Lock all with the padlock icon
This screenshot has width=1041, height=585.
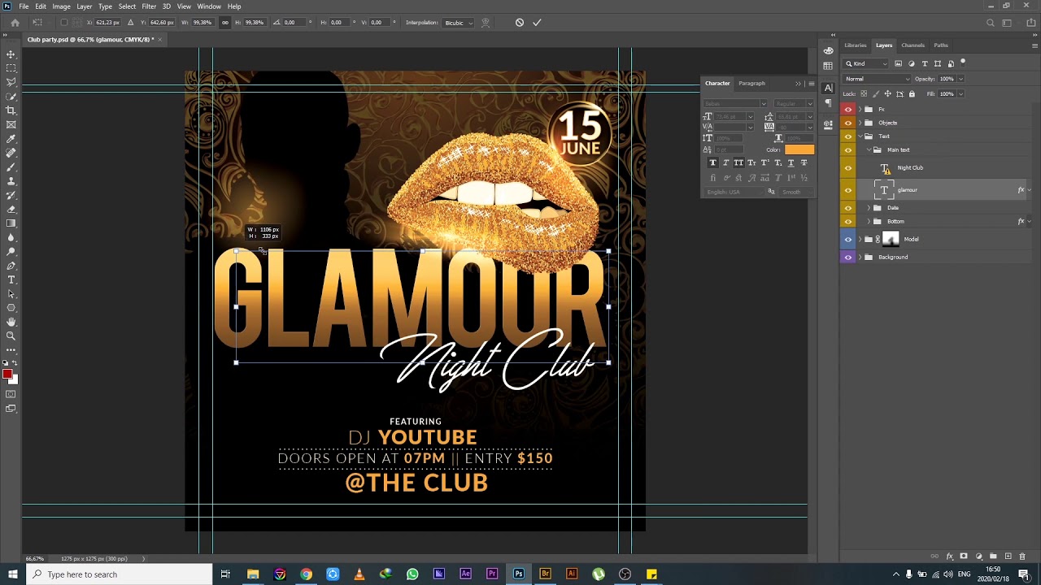coord(912,94)
